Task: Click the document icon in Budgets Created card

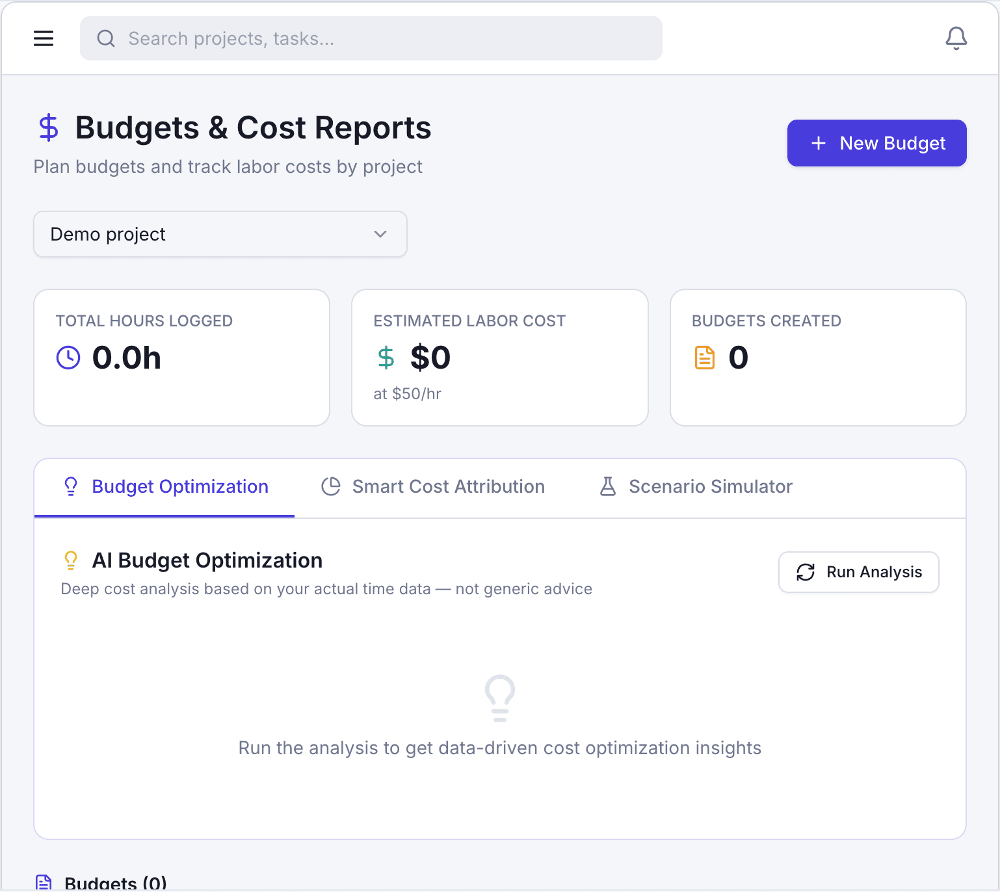Action: click(x=704, y=357)
